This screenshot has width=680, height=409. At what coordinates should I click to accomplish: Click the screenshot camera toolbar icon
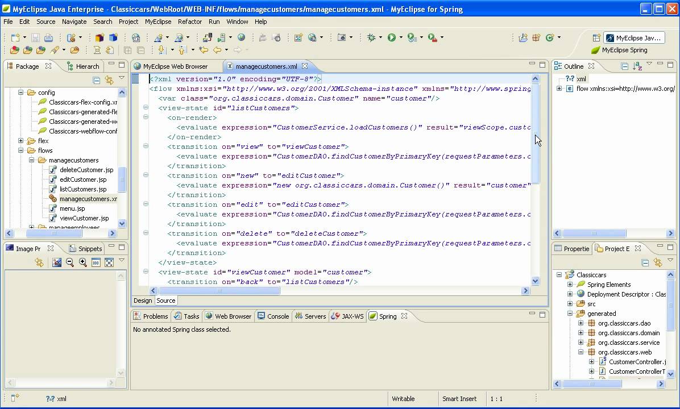[342, 37]
